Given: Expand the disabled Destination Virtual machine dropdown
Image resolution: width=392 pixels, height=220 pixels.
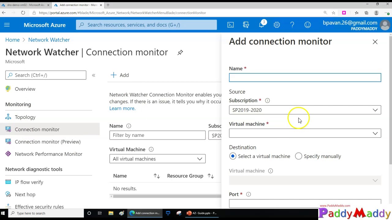Looking at the screenshot, I should (305, 181).
